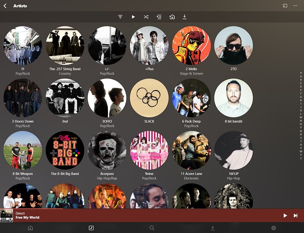The image size is (304, 233).
Task: Open the 11 Acorn Lane artist photo
Action: pos(191,150)
